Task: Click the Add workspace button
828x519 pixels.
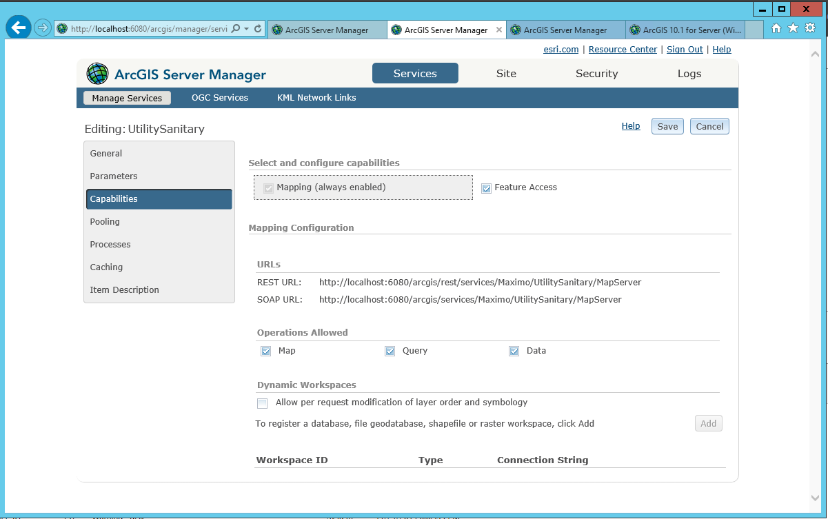Action: (709, 424)
